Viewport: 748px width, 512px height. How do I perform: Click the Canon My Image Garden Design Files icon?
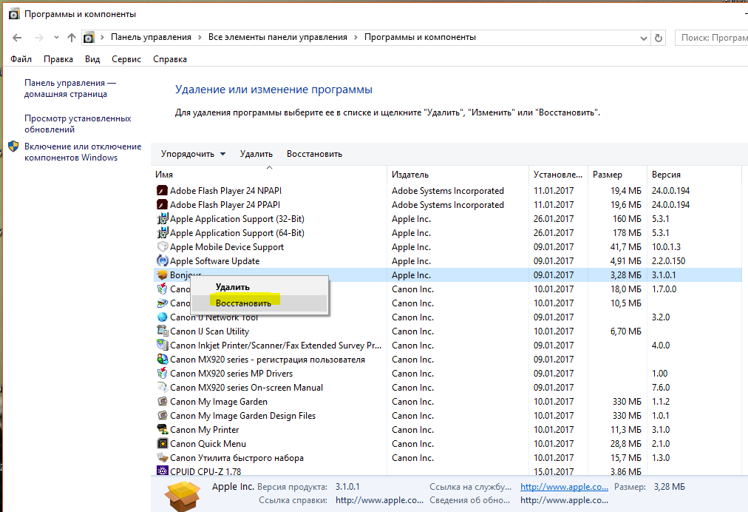pos(162,416)
